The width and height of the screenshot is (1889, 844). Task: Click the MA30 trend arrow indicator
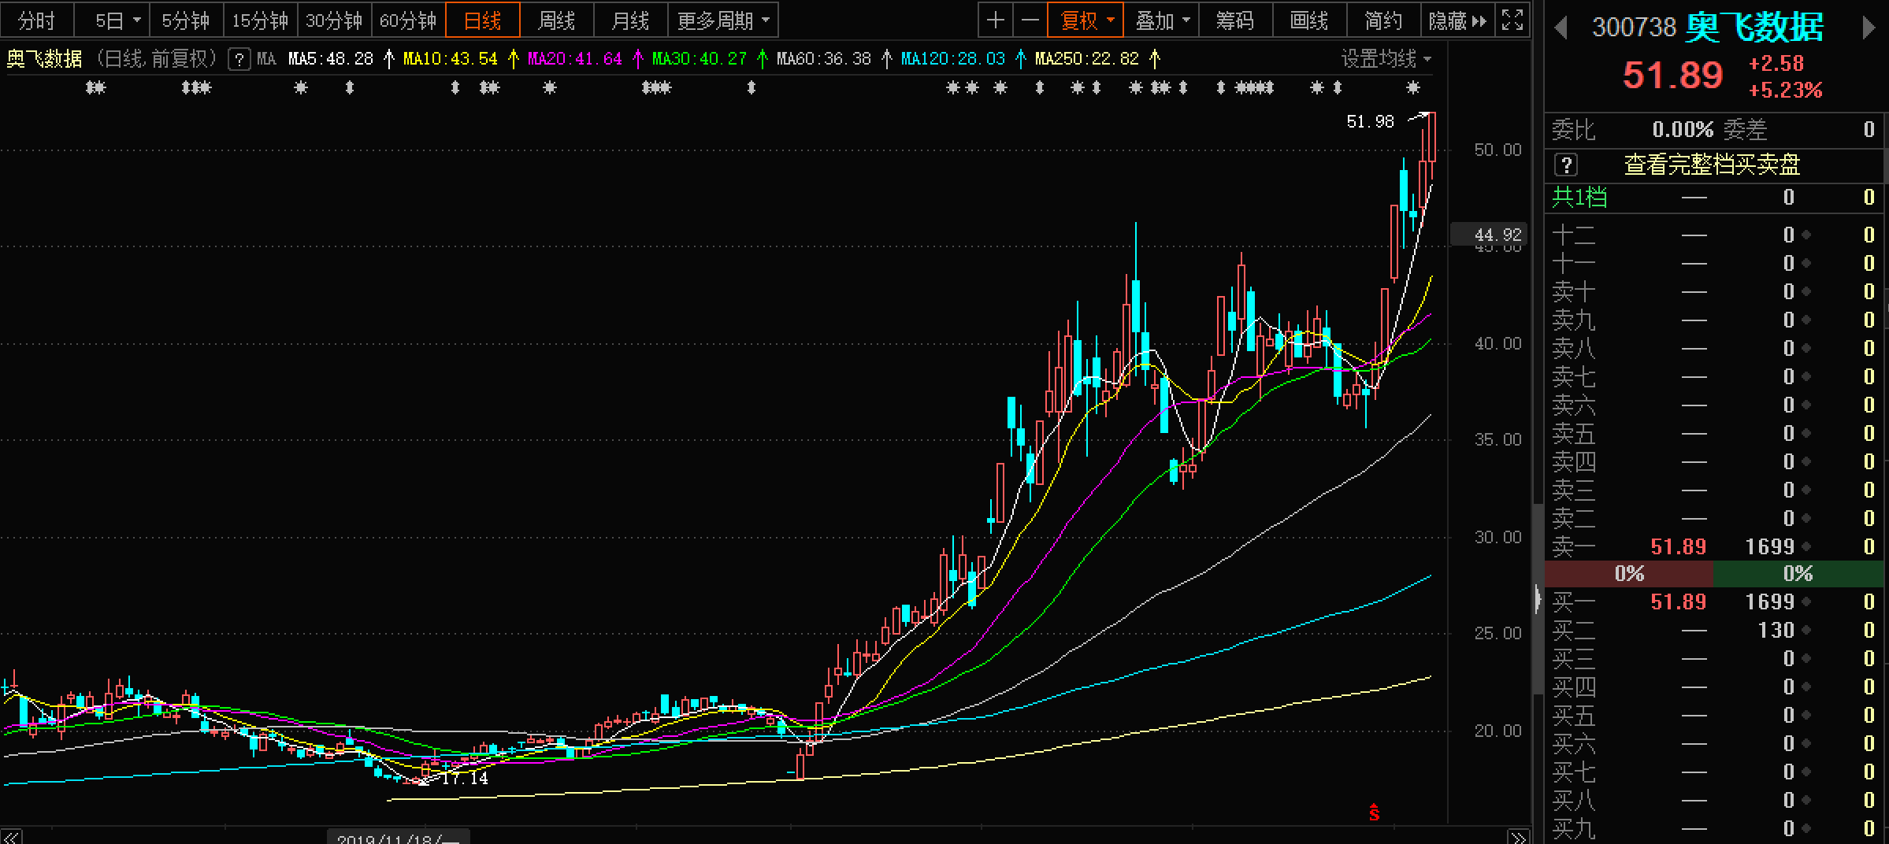[763, 58]
